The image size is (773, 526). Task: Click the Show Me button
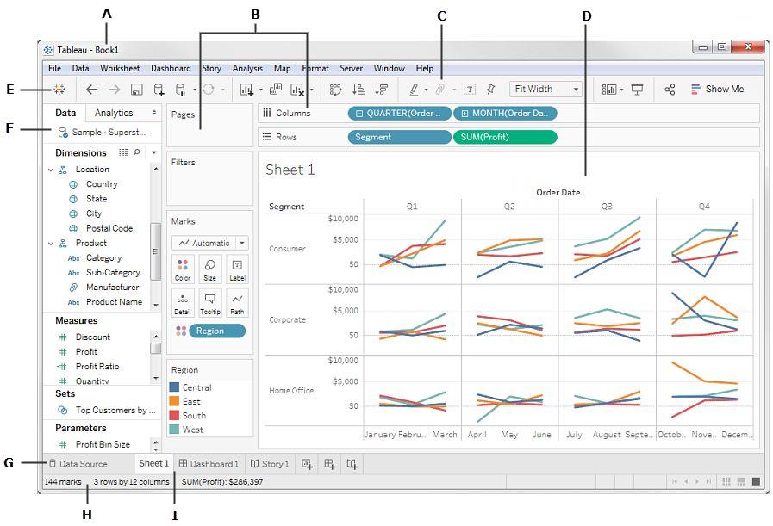click(x=717, y=90)
